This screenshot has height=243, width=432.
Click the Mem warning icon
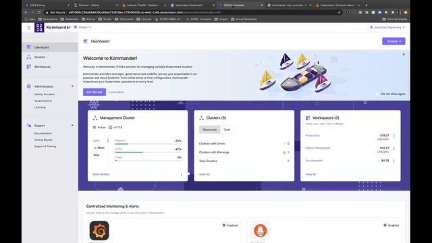click(x=95, y=148)
